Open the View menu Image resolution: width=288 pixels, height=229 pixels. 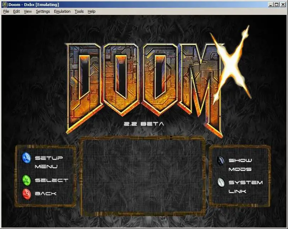point(28,11)
